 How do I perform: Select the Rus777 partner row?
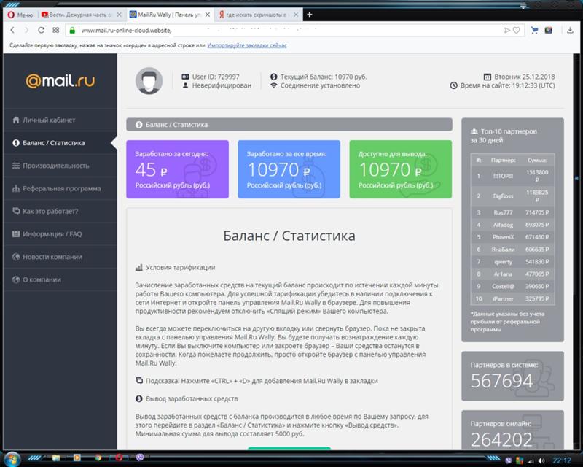513,212
